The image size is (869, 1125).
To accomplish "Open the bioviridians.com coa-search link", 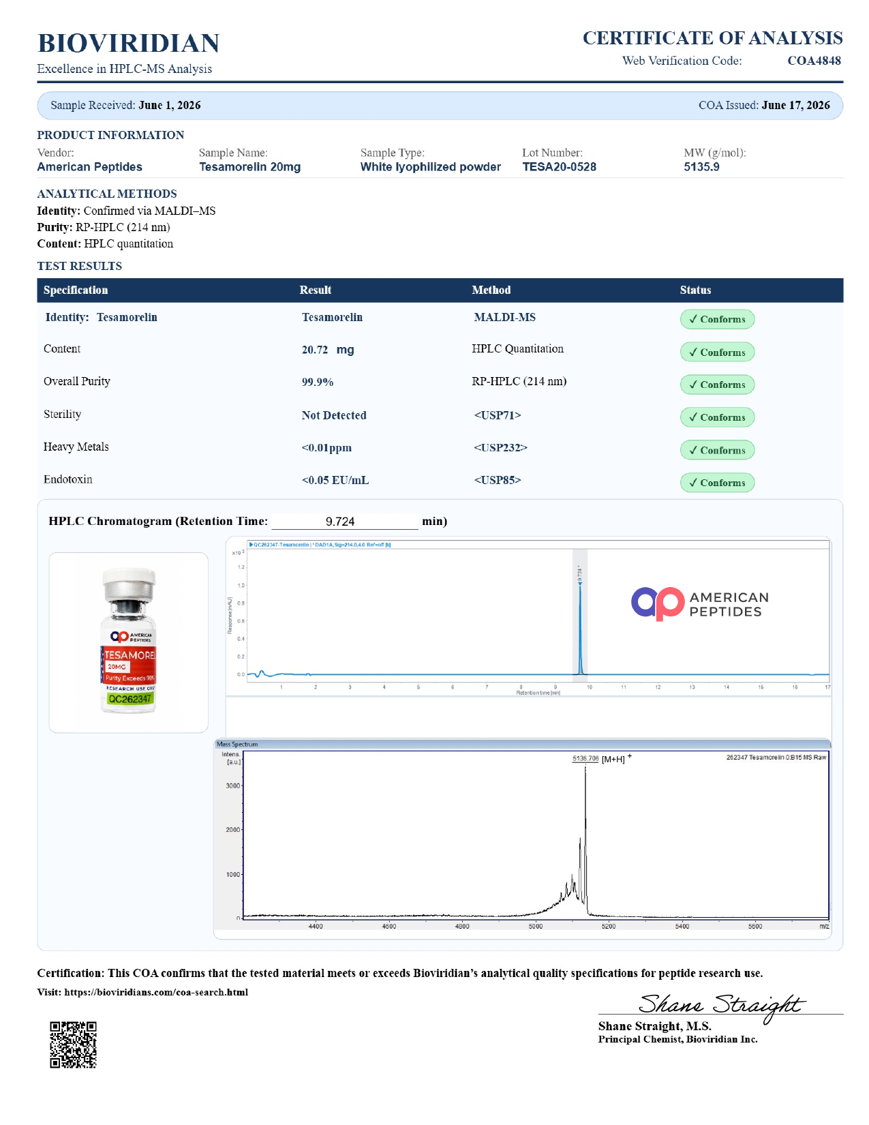I will [x=156, y=992].
